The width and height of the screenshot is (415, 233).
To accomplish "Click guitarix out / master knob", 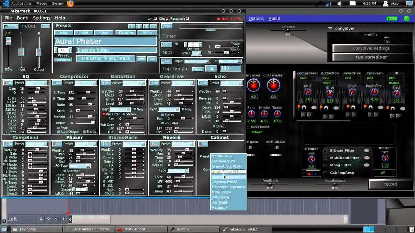I will pos(273,85).
